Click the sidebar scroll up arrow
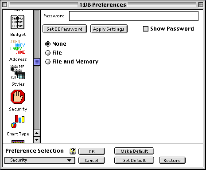Image resolution: width=206 pixels, height=170 pixels. [x=37, y=133]
